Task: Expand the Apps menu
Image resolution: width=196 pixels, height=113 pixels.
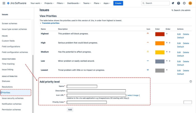Action: click(x=107, y=3)
